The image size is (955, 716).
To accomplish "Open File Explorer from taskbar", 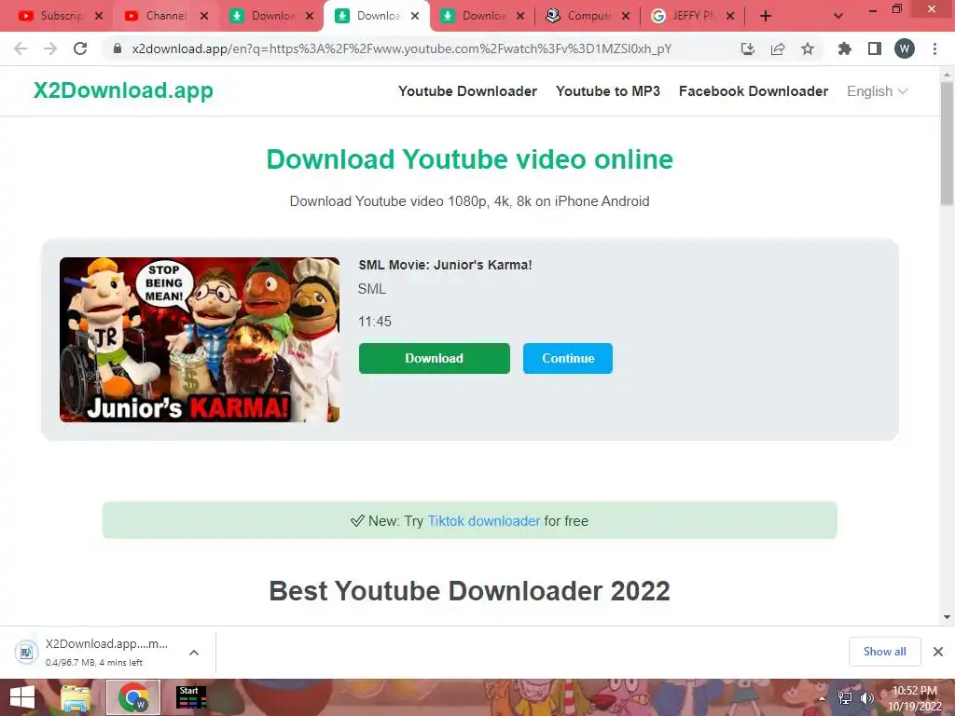I will 76,697.
